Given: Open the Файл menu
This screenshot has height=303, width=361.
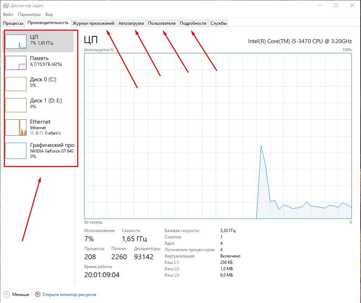Looking at the screenshot, I should tap(8, 14).
